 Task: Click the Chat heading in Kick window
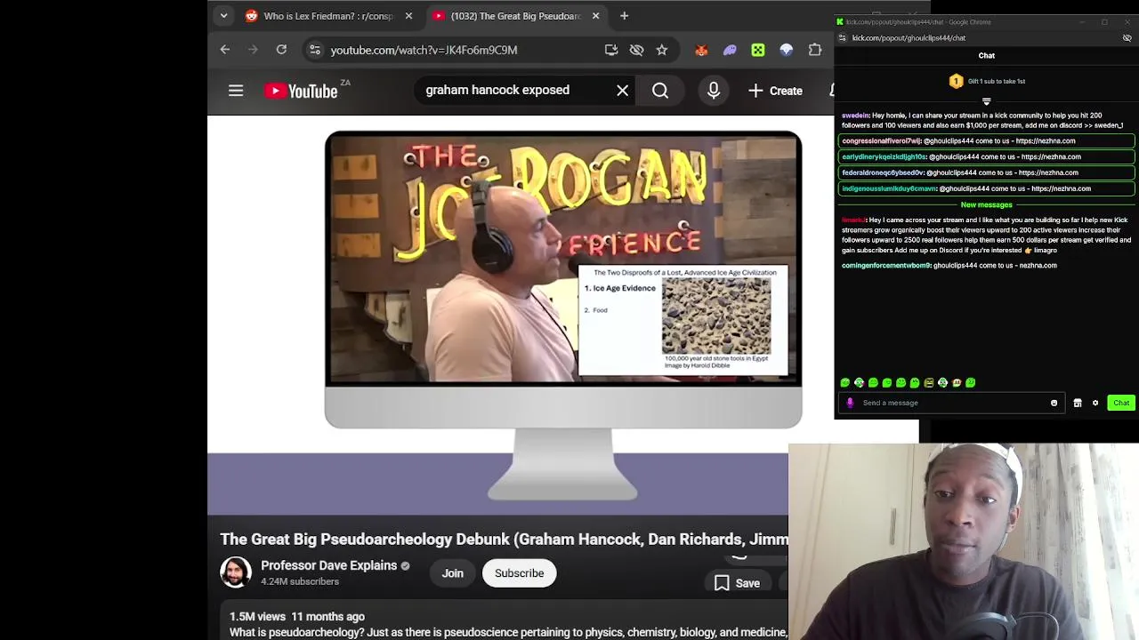coord(987,56)
